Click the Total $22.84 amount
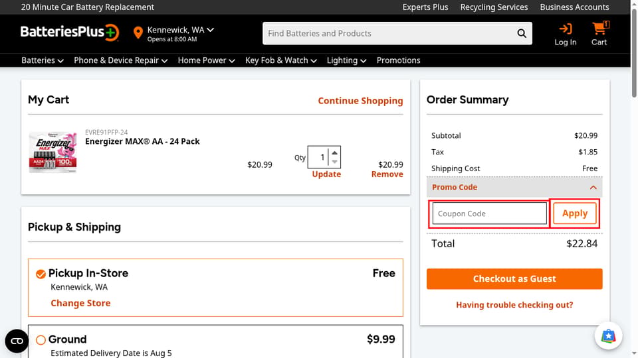The image size is (638, 358). pos(582,243)
